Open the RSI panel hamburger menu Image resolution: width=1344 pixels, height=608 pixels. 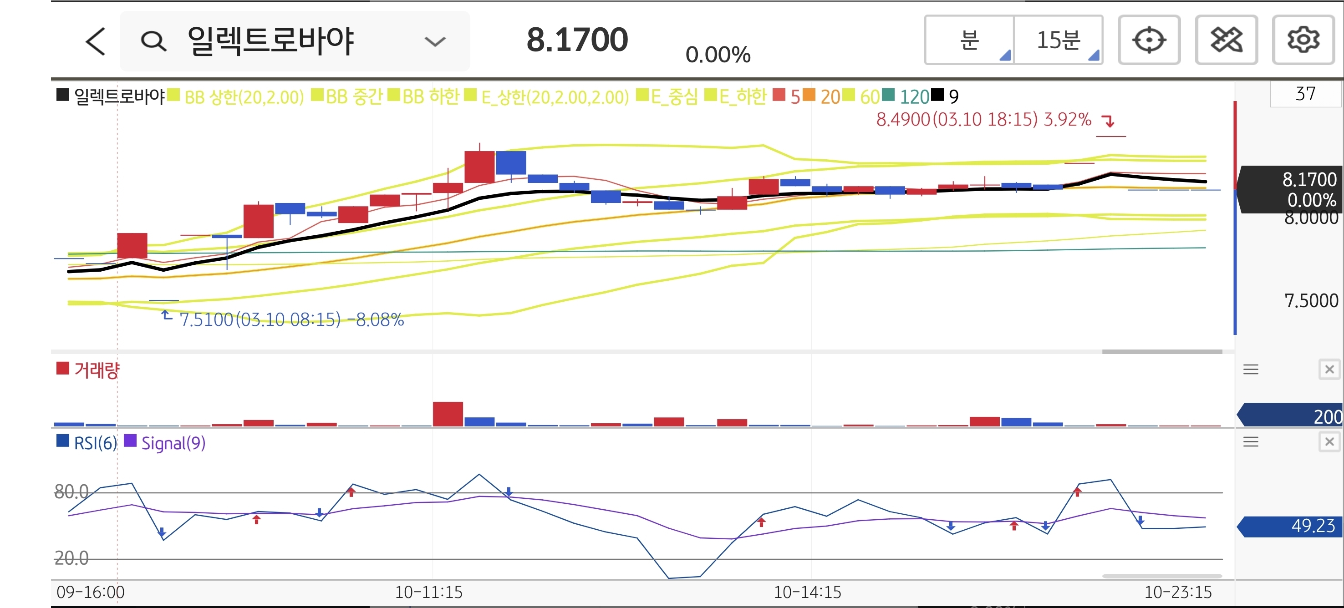click(x=1251, y=442)
